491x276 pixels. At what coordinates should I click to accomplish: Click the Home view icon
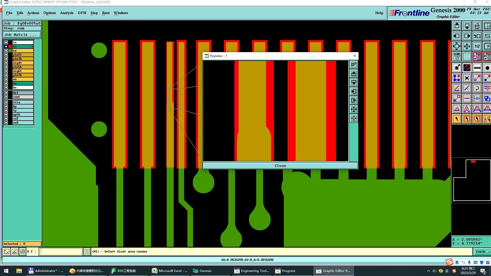(x=477, y=26)
